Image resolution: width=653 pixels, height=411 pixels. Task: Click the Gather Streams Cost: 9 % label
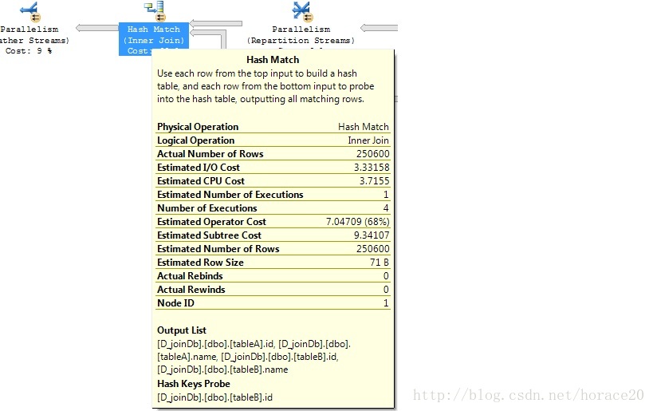[x=29, y=51]
